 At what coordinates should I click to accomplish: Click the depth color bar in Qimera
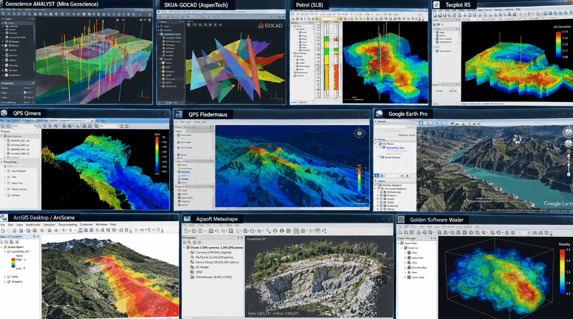[157, 155]
